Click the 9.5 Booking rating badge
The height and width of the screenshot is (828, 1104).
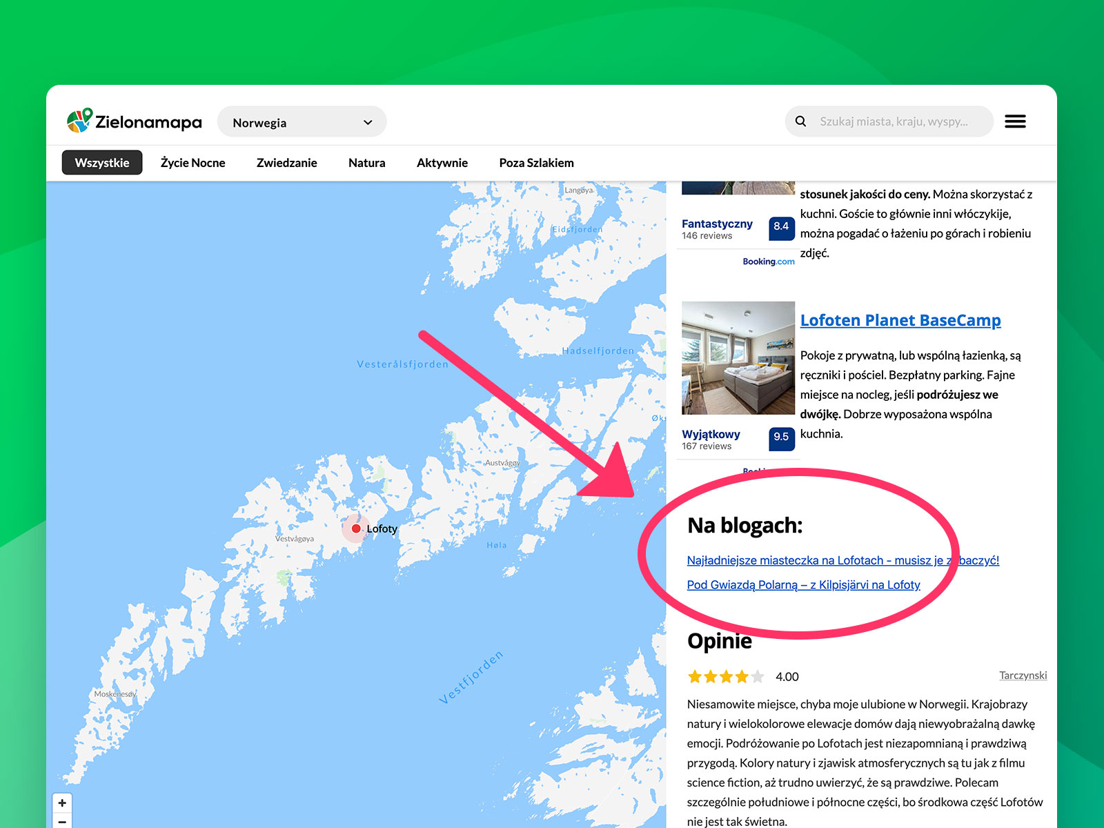(781, 437)
